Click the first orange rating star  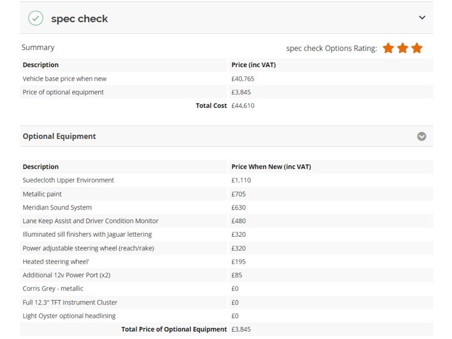coord(388,48)
